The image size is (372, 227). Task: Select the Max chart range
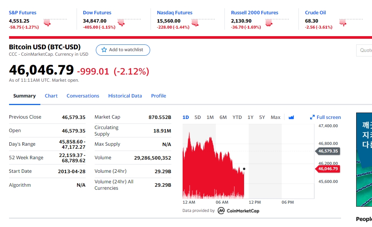(x=275, y=117)
